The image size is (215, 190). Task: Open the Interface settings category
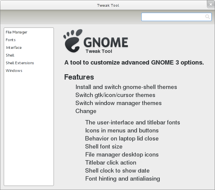pos(14,47)
